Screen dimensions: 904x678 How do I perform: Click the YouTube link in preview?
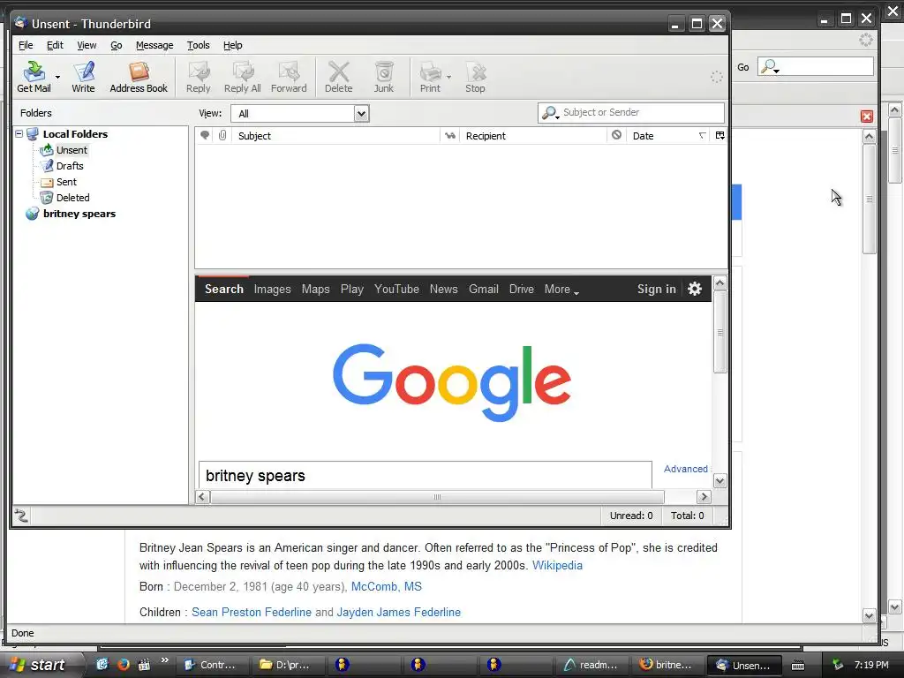(x=396, y=289)
